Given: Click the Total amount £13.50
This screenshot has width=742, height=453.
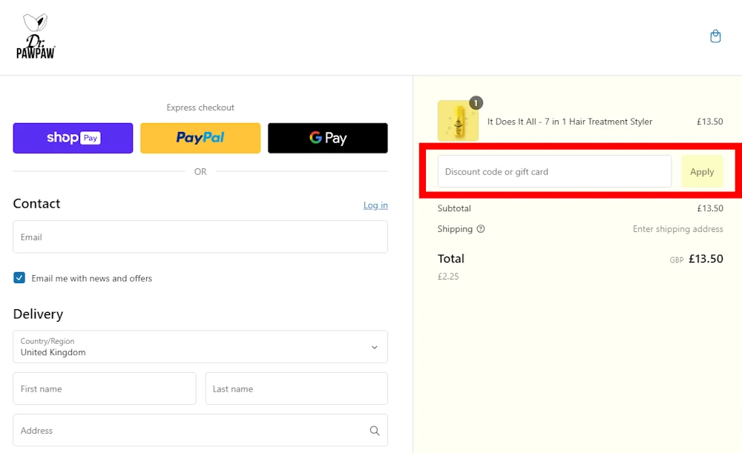Looking at the screenshot, I should 706,259.
